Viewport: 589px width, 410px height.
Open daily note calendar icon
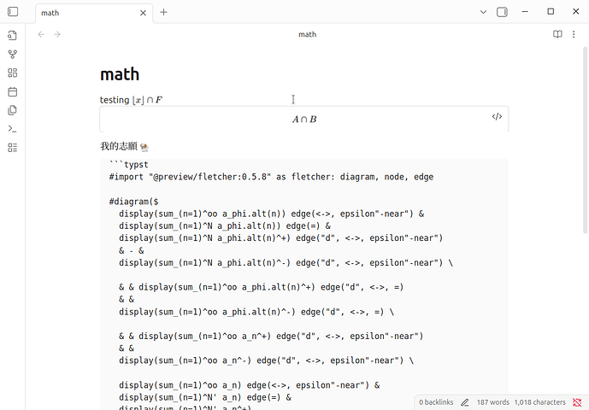coord(12,91)
